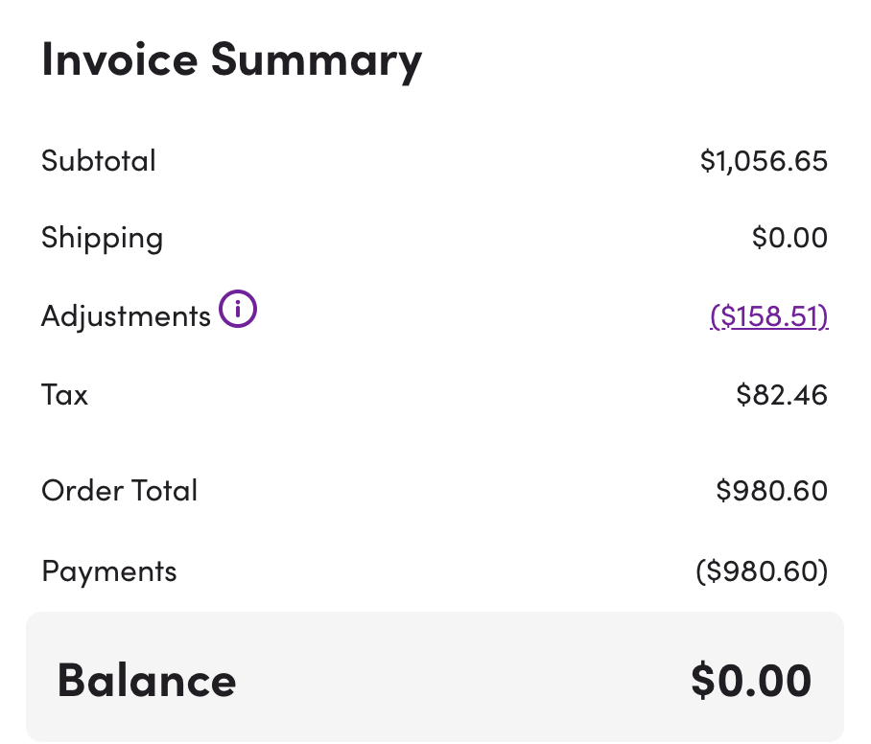Click the $0.00 shipping amount
The width and height of the screenshot is (871, 744).
click(x=789, y=238)
